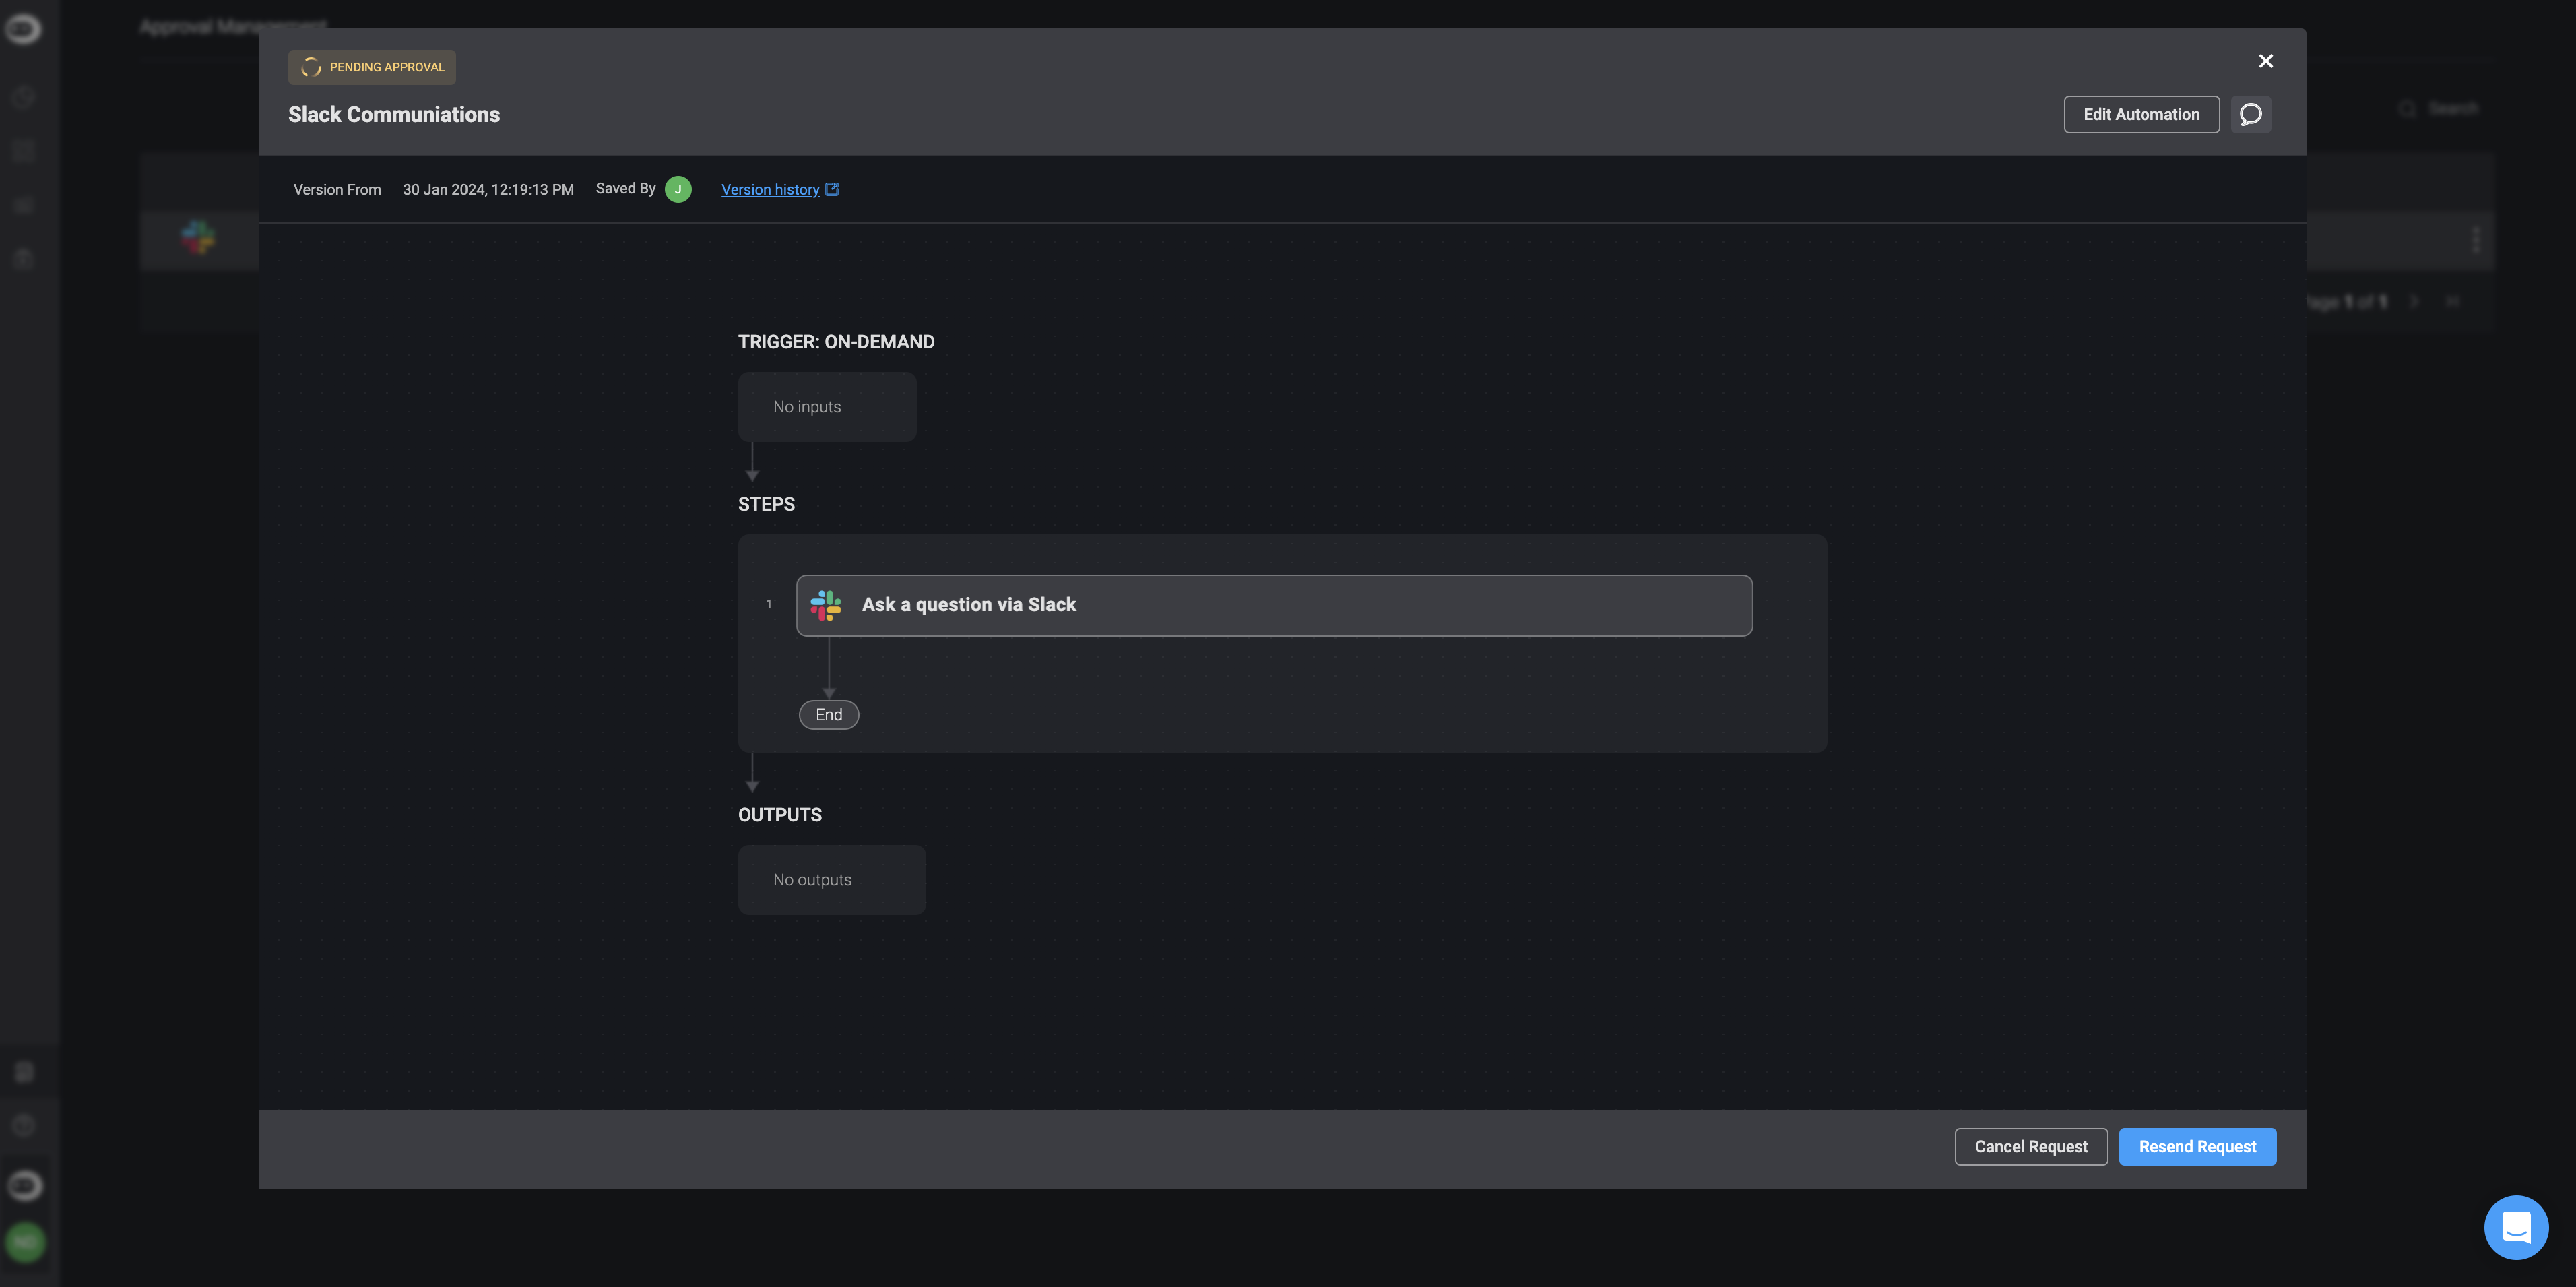The height and width of the screenshot is (1287, 2576).
Task: Click the green J avatar next to Saved By
Action: 678,189
